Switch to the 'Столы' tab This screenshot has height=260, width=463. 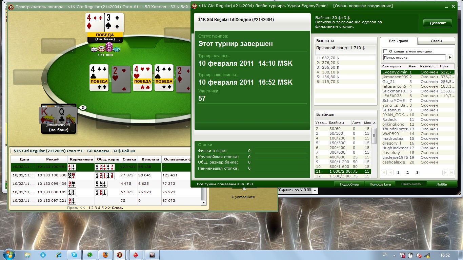pyautogui.click(x=436, y=41)
